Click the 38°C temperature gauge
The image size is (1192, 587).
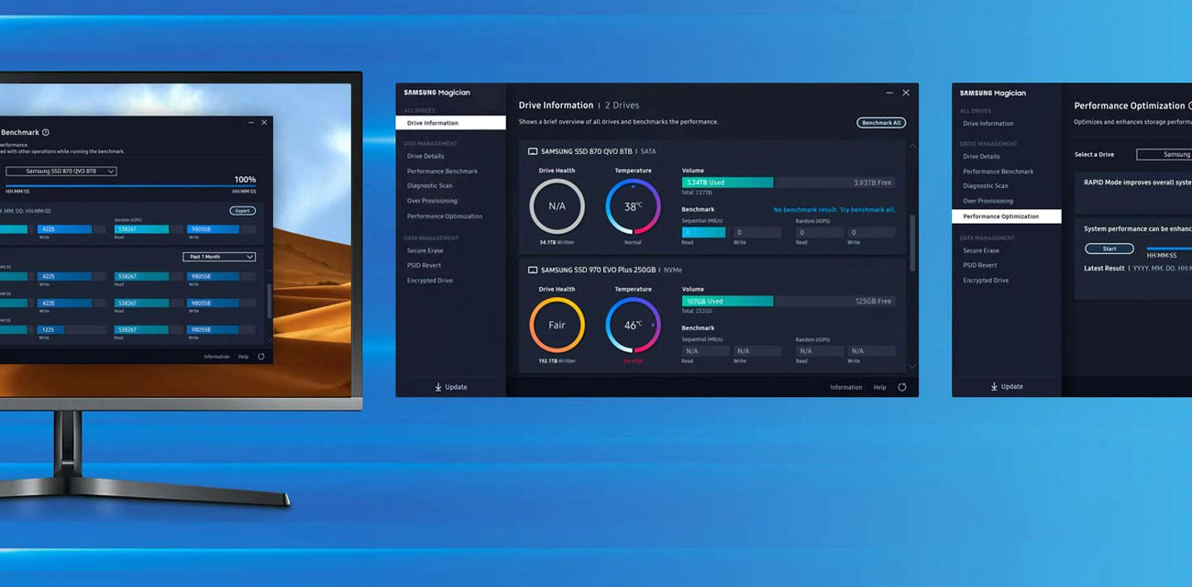click(633, 206)
